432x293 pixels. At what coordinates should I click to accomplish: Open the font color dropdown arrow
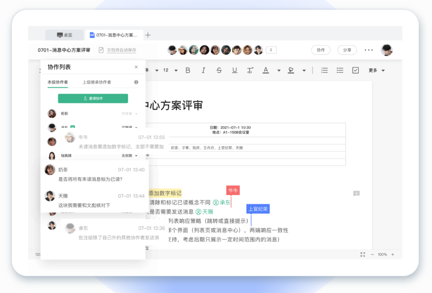pos(279,71)
